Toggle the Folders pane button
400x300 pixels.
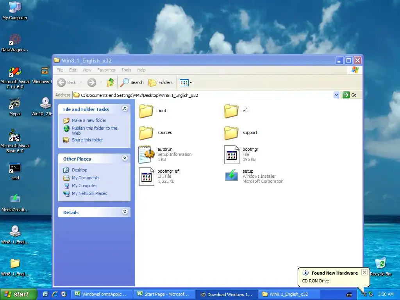pyautogui.click(x=161, y=82)
